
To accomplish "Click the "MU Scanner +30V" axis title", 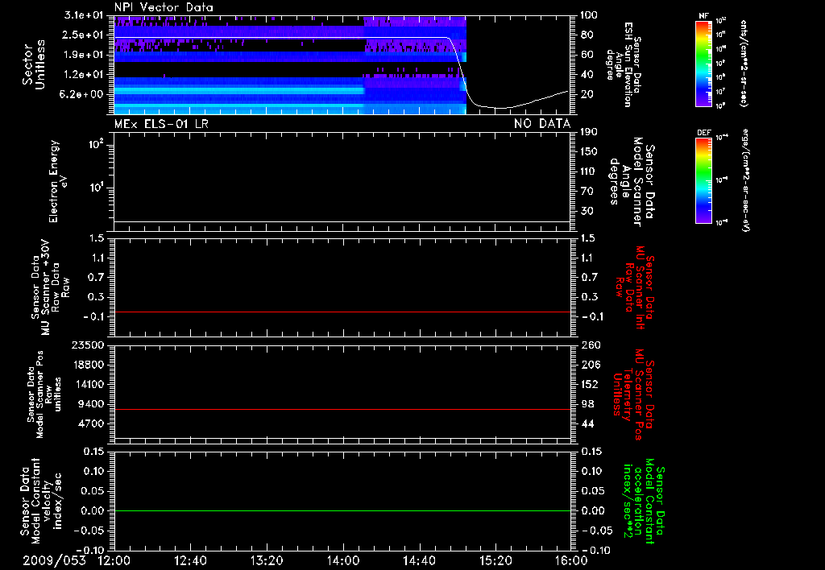I will tap(46, 287).
